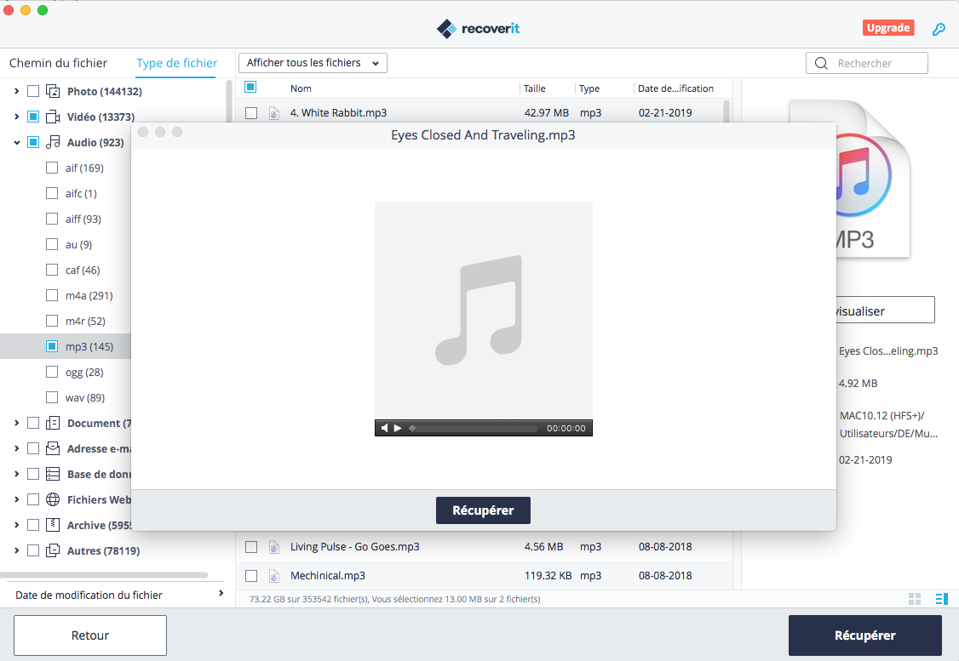The image size is (959, 661).
Task: Click the Vidéo category icon
Action: [x=53, y=117]
